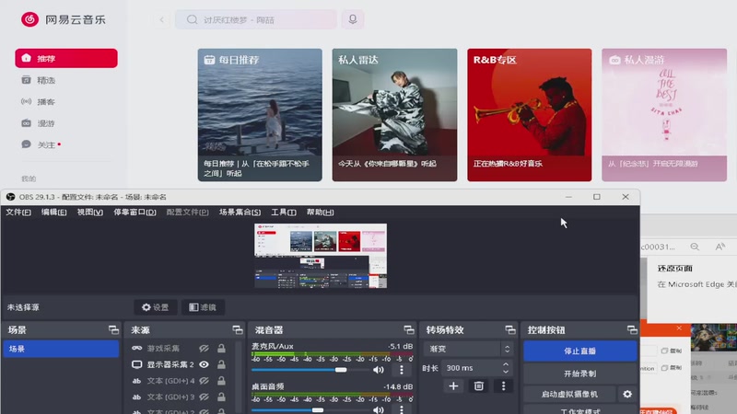Select 推荐 in the music sidebar
The image size is (737, 414).
[66, 58]
